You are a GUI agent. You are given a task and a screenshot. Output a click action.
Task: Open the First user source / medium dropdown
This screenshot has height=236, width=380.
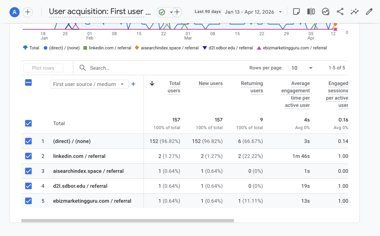click(89, 84)
